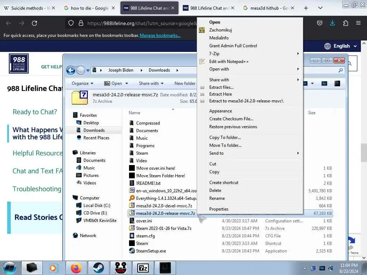Click the help icon in Explorer toolbar

click(337, 83)
